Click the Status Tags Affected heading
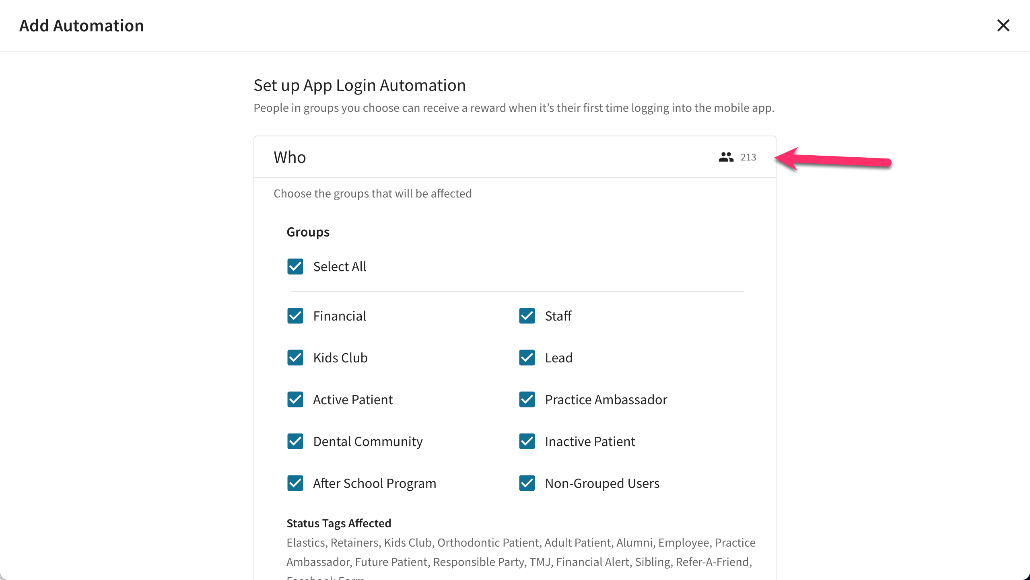 pyautogui.click(x=339, y=523)
